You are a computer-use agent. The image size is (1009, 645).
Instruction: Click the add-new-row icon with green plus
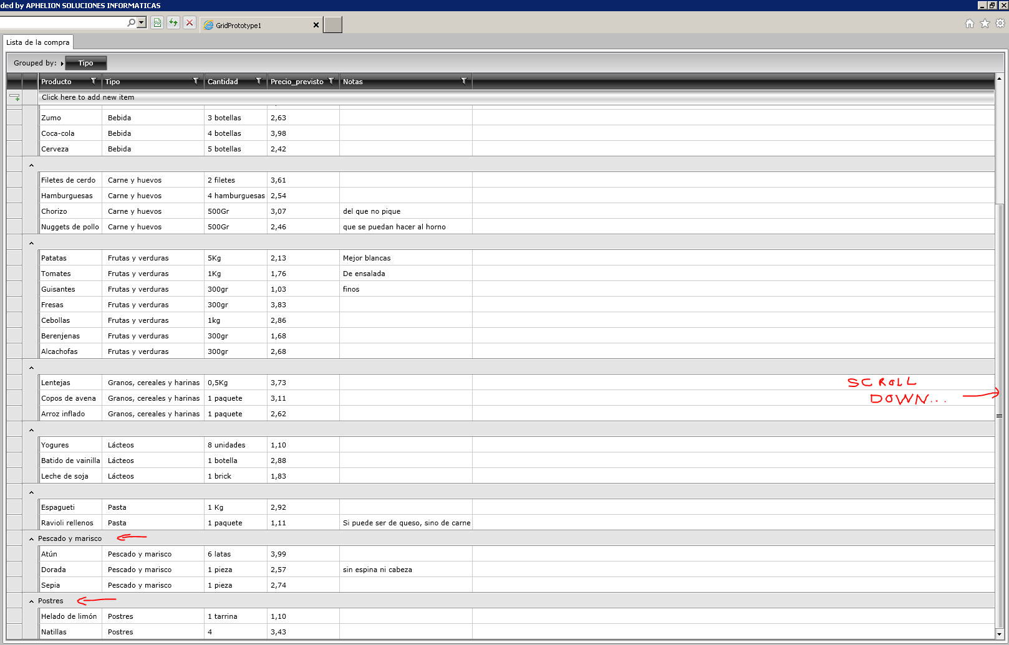tap(14, 97)
